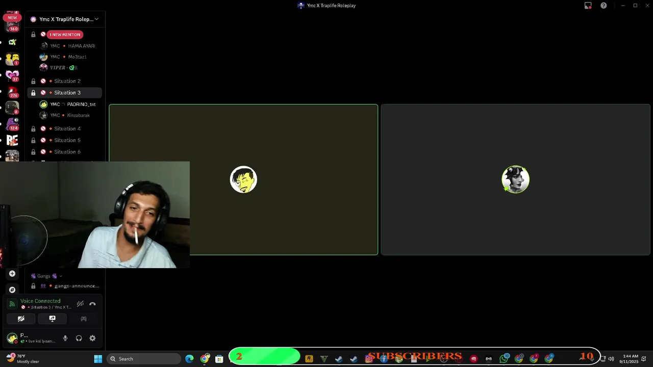Open the Situation 3 voice channel
This screenshot has height=367, width=653.
[x=65, y=93]
